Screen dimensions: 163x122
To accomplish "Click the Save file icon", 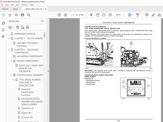I will point(3,15).
